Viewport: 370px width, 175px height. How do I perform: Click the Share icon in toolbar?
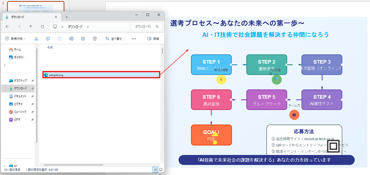pyautogui.click(x=83, y=39)
